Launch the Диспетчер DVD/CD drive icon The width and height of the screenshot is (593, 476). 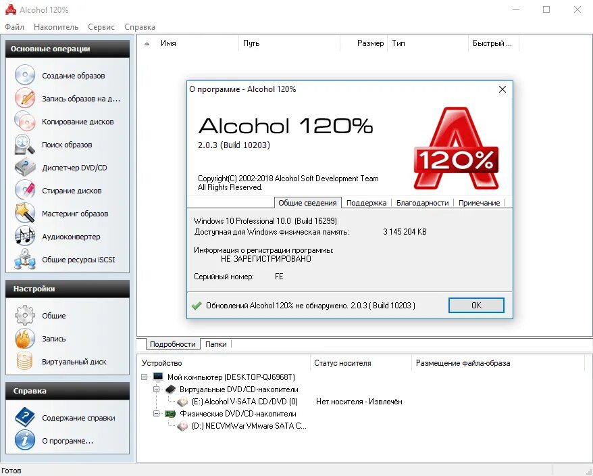[x=25, y=168]
